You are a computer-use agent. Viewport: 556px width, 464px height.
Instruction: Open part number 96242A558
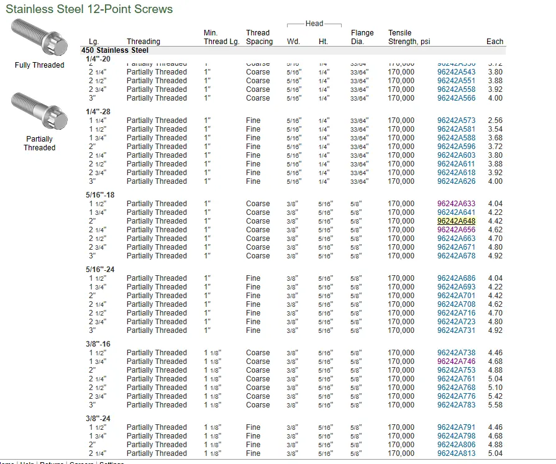(x=456, y=89)
